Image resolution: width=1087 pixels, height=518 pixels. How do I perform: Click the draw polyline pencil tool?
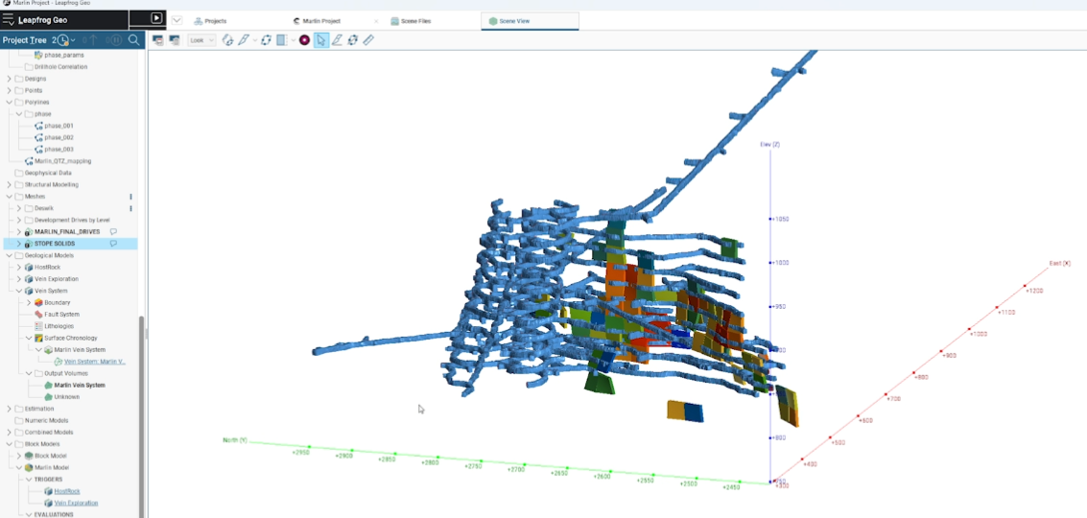[x=244, y=40]
